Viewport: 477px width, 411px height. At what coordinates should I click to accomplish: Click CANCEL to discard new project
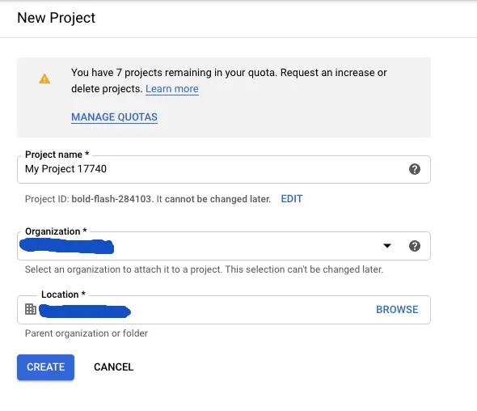point(113,367)
